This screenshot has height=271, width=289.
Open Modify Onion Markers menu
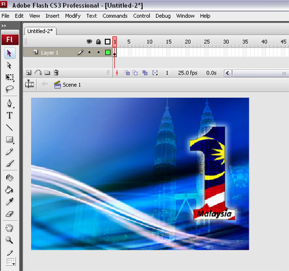click(155, 73)
